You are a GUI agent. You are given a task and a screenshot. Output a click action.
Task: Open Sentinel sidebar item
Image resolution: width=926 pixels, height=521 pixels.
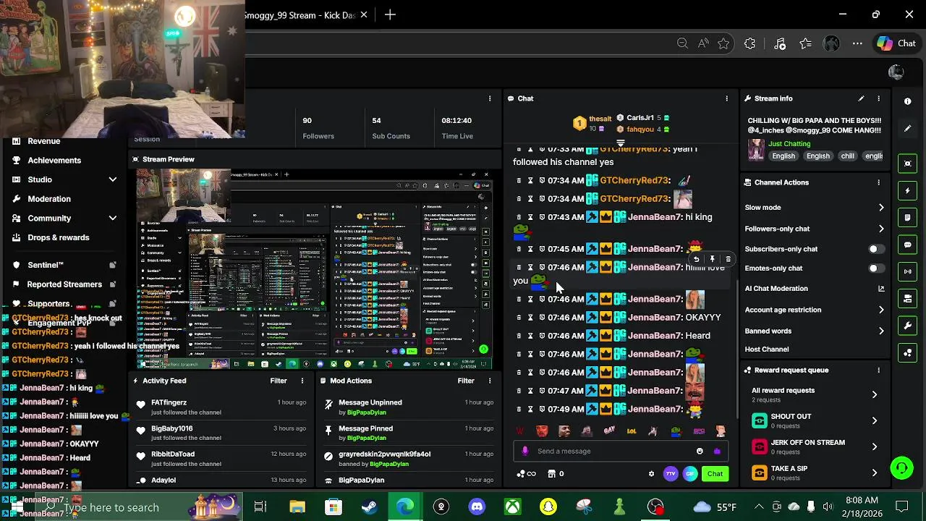pyautogui.click(x=46, y=265)
